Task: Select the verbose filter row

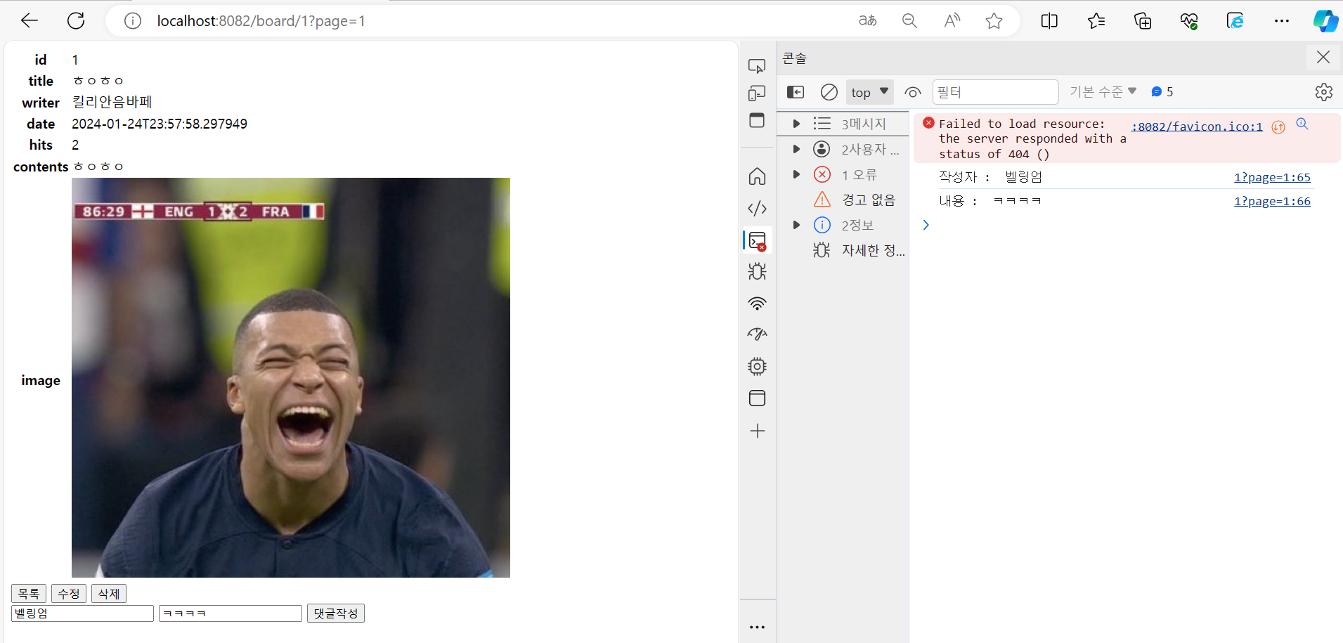Action: pyautogui.click(x=842, y=250)
